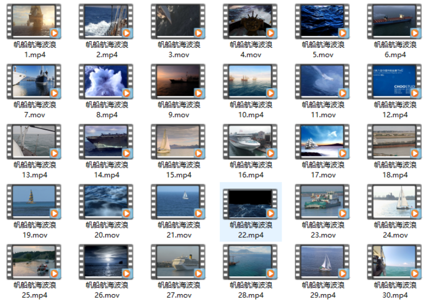
Task: Click file name 帆船航海波浪19.mov
Action: (35, 230)
